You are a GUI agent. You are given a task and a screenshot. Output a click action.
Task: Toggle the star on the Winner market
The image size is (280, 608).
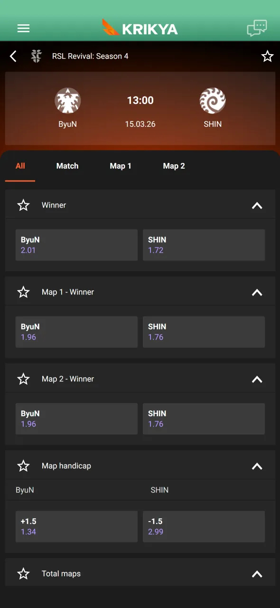(23, 205)
